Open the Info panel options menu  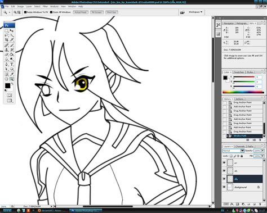click(263, 24)
